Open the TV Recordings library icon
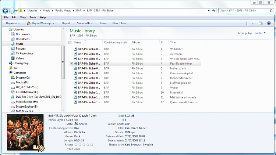Image resolution: width=276 pixels, height=155 pixels. point(13,53)
